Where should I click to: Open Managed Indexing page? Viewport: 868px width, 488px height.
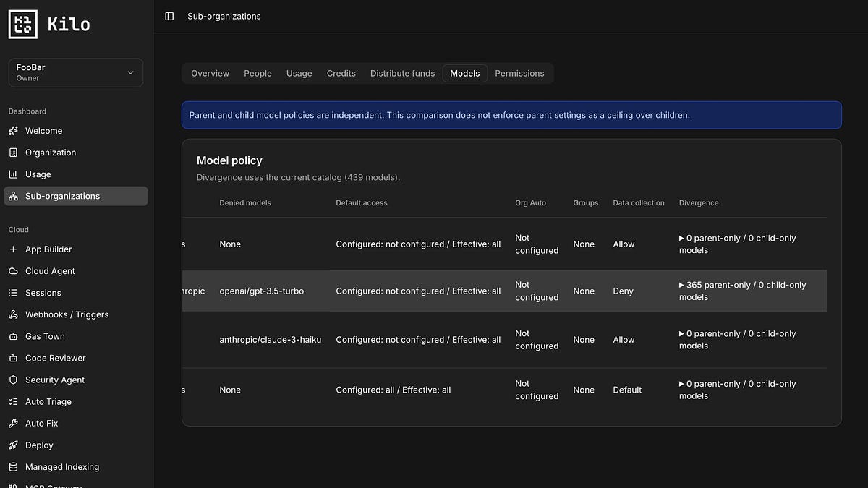(x=76, y=467)
